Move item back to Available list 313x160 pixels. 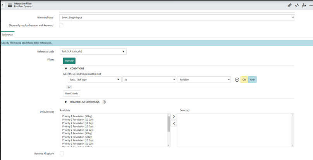point(174,123)
